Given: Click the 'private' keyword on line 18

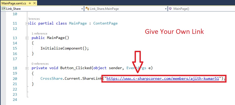Looking at the screenshot, I should point(39,68).
